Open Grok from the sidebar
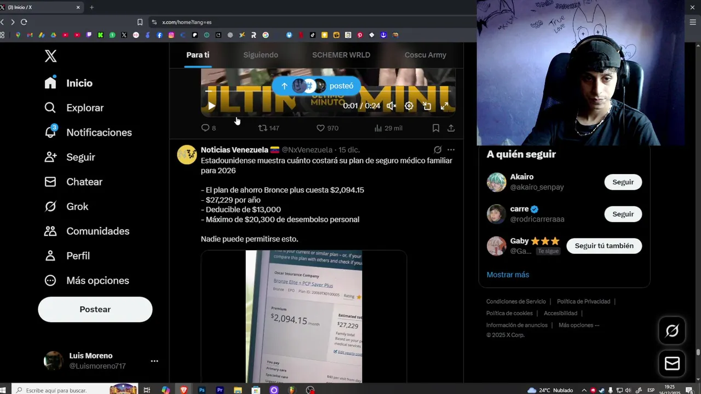The width and height of the screenshot is (701, 394). click(x=67, y=206)
